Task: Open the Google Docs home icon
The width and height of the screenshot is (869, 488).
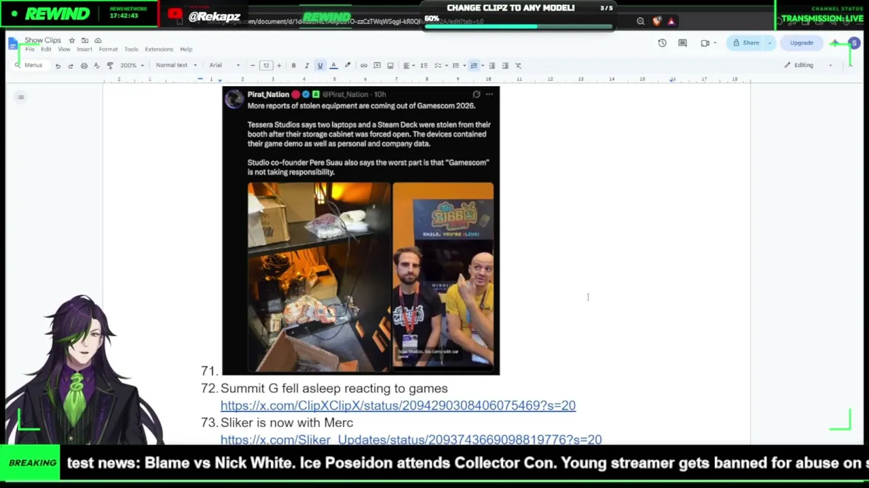Action: point(13,44)
